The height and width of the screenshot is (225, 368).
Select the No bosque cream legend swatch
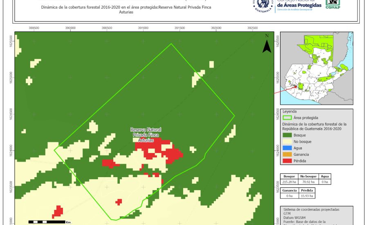[x=288, y=142]
